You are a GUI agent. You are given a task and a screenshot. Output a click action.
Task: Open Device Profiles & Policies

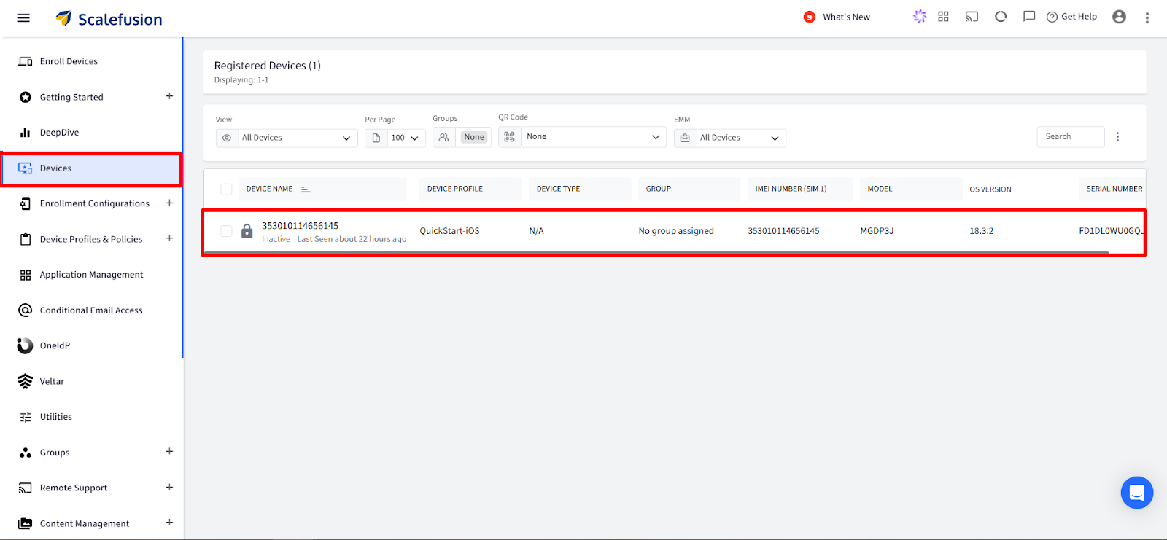(x=91, y=239)
